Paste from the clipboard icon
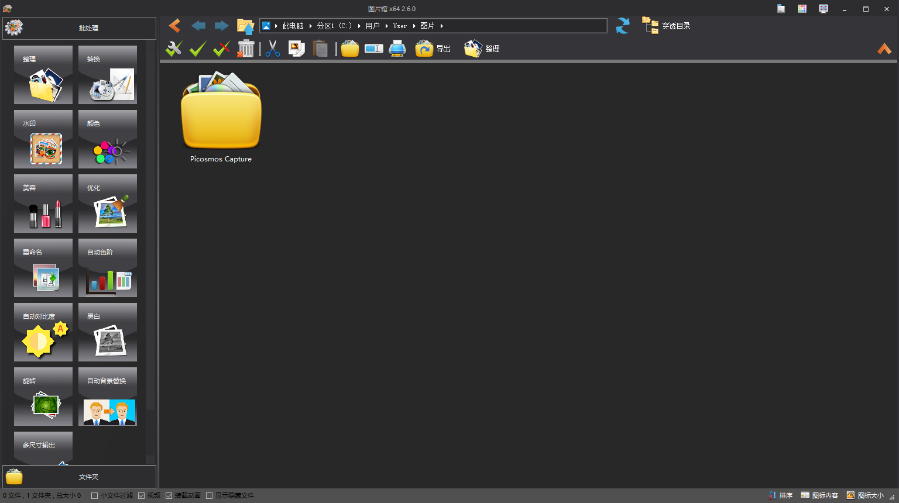 coord(320,49)
